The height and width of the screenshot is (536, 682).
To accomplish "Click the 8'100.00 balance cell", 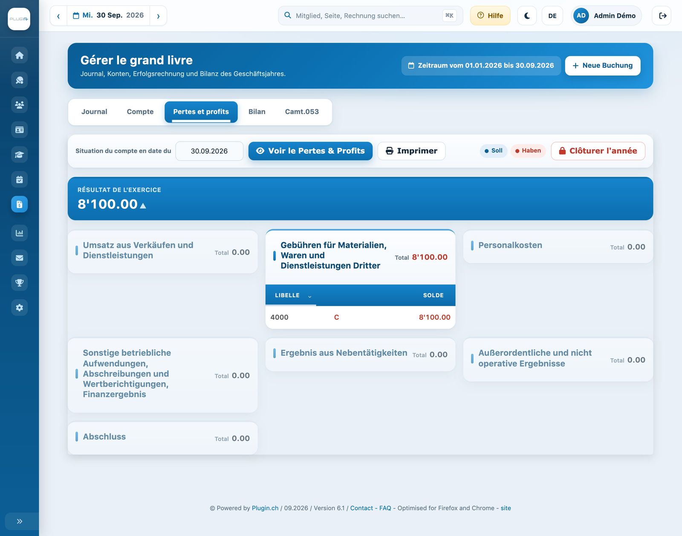I will [x=434, y=317].
